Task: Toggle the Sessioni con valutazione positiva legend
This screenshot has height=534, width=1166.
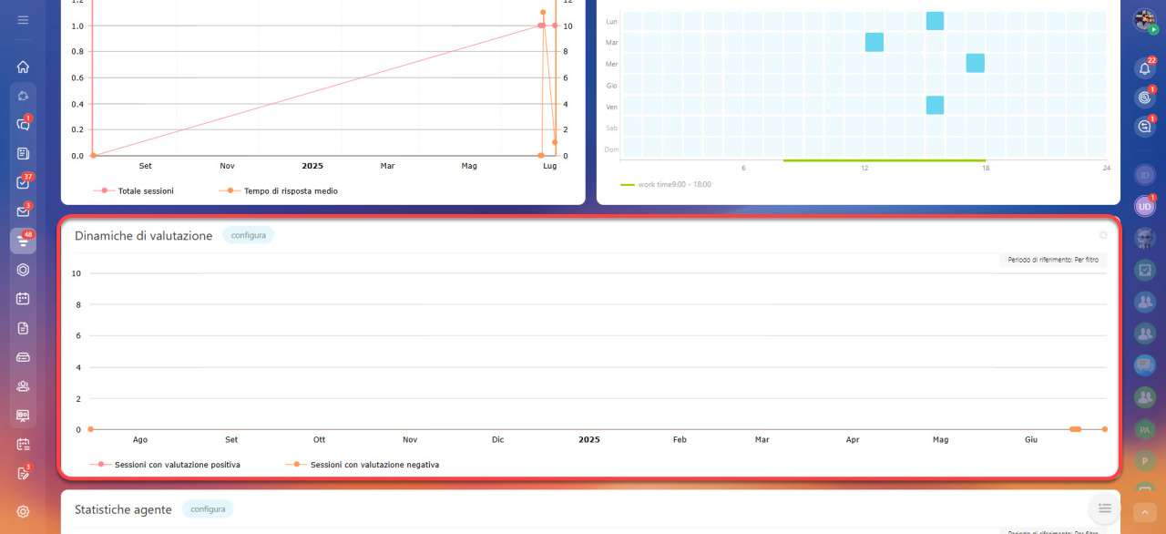Action: 166,465
